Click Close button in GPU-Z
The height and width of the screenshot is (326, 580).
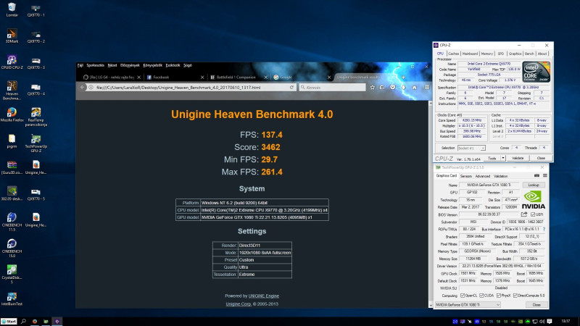[536, 305]
